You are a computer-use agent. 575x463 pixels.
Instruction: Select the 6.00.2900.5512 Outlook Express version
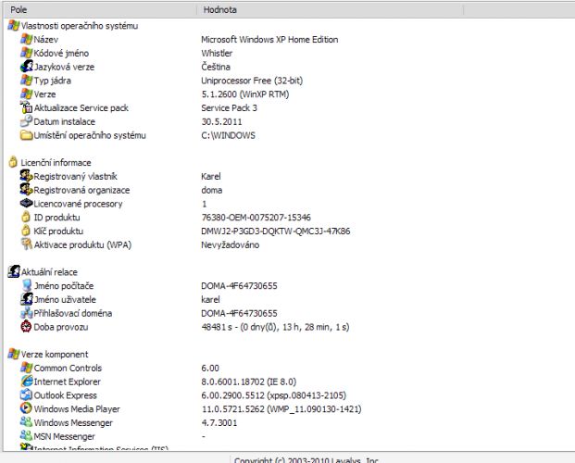pos(273,395)
